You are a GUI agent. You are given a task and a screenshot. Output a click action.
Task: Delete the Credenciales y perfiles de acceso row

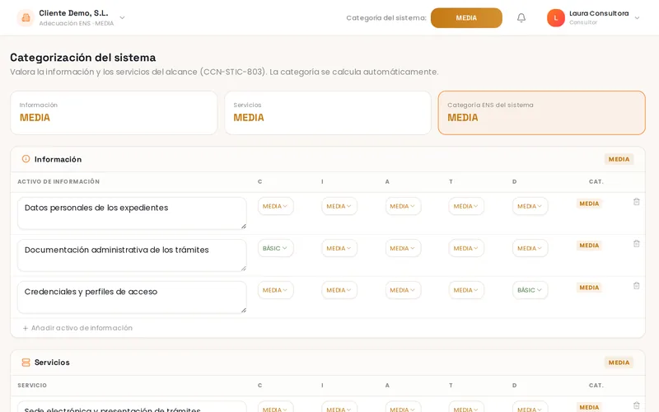click(x=636, y=286)
